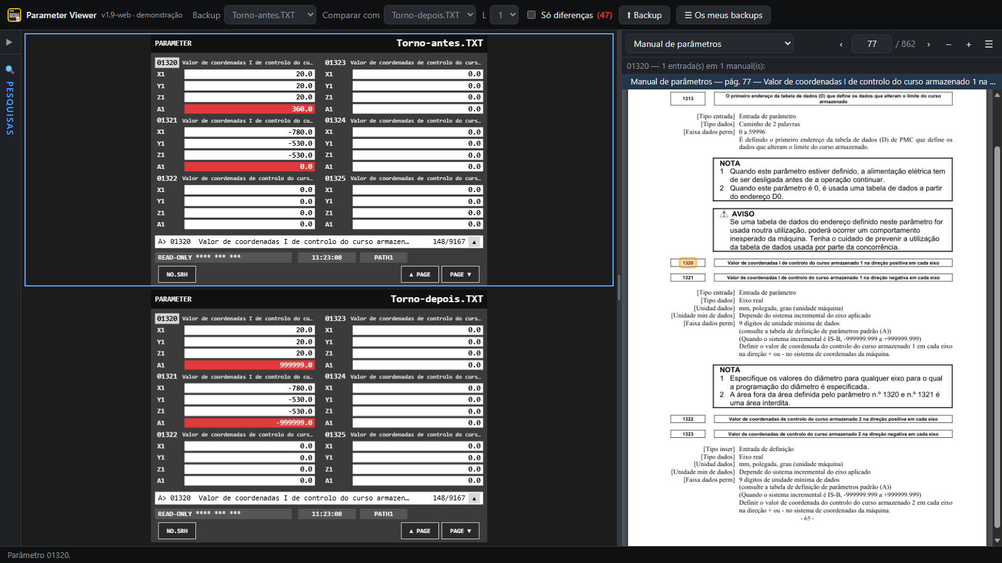Click the READ-ONLY status in Torno-depois panel

(224, 514)
